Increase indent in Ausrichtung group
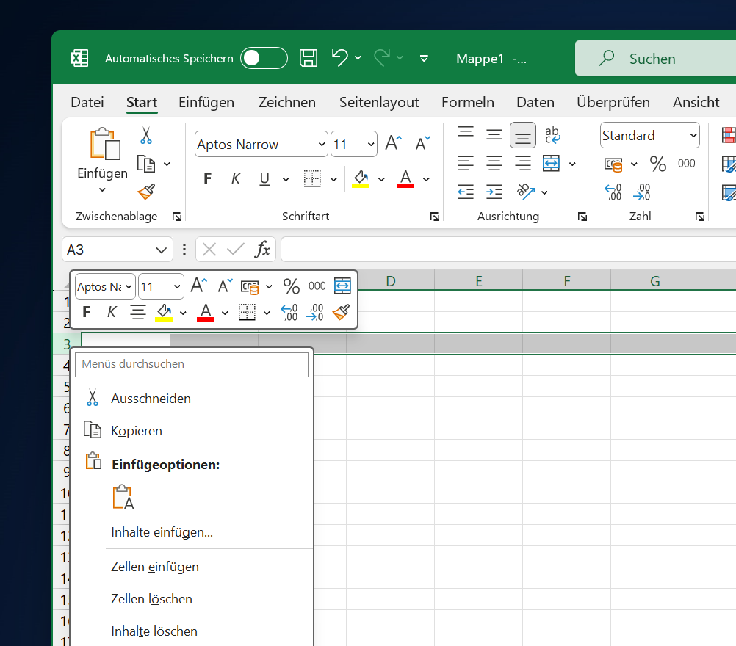 pyautogui.click(x=494, y=192)
